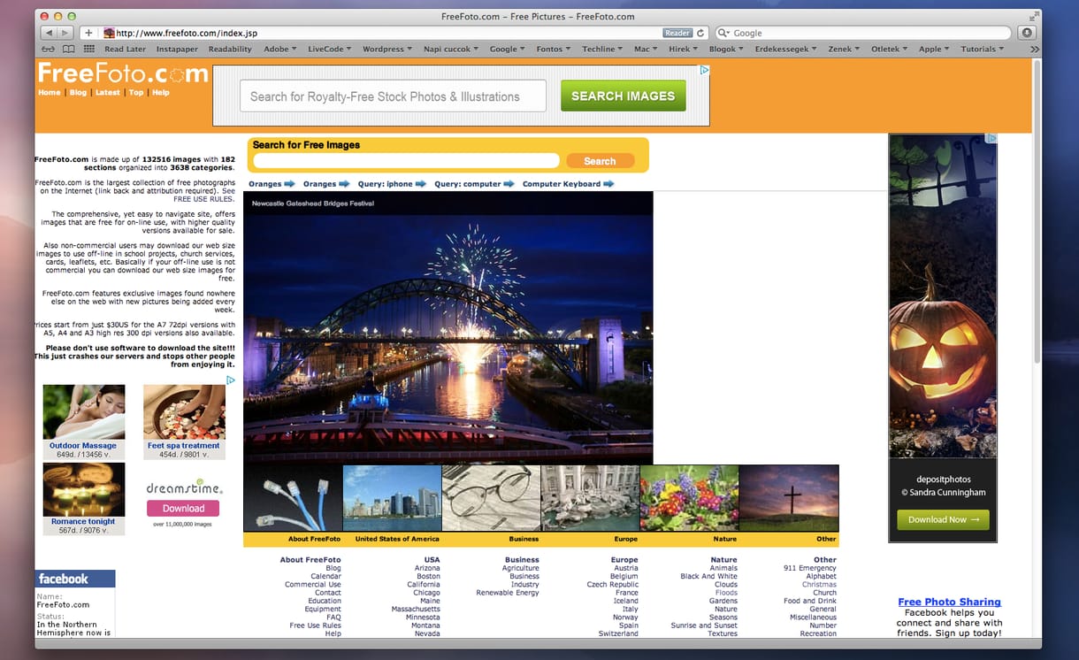Open the Adobe bookmarks dropdown
1079x660 pixels.
point(280,50)
